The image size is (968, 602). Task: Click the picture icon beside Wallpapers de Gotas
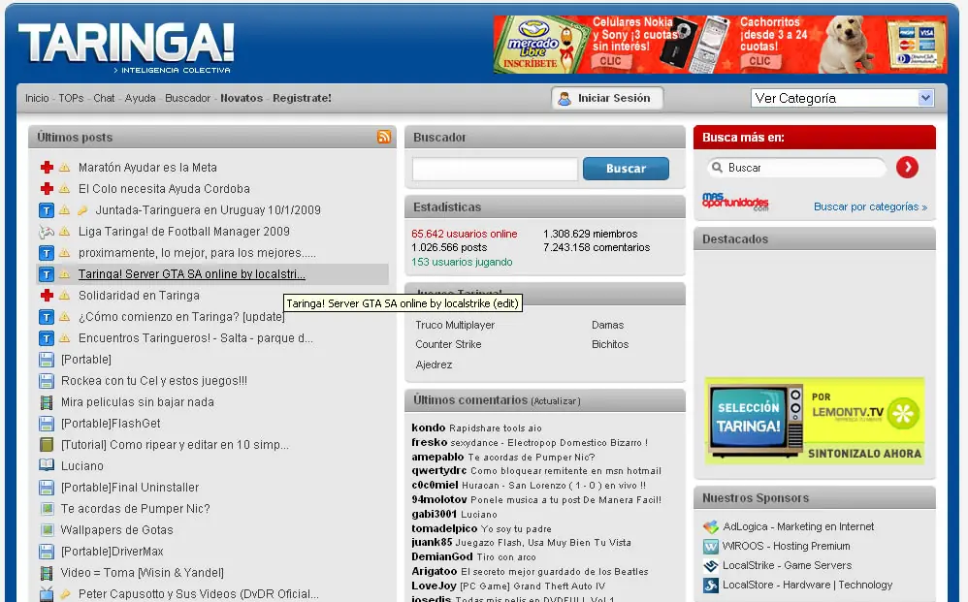(47, 530)
